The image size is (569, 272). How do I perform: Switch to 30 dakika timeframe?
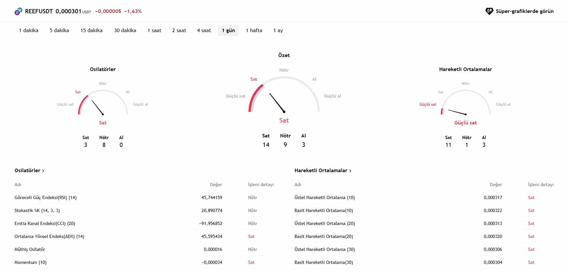[125, 30]
